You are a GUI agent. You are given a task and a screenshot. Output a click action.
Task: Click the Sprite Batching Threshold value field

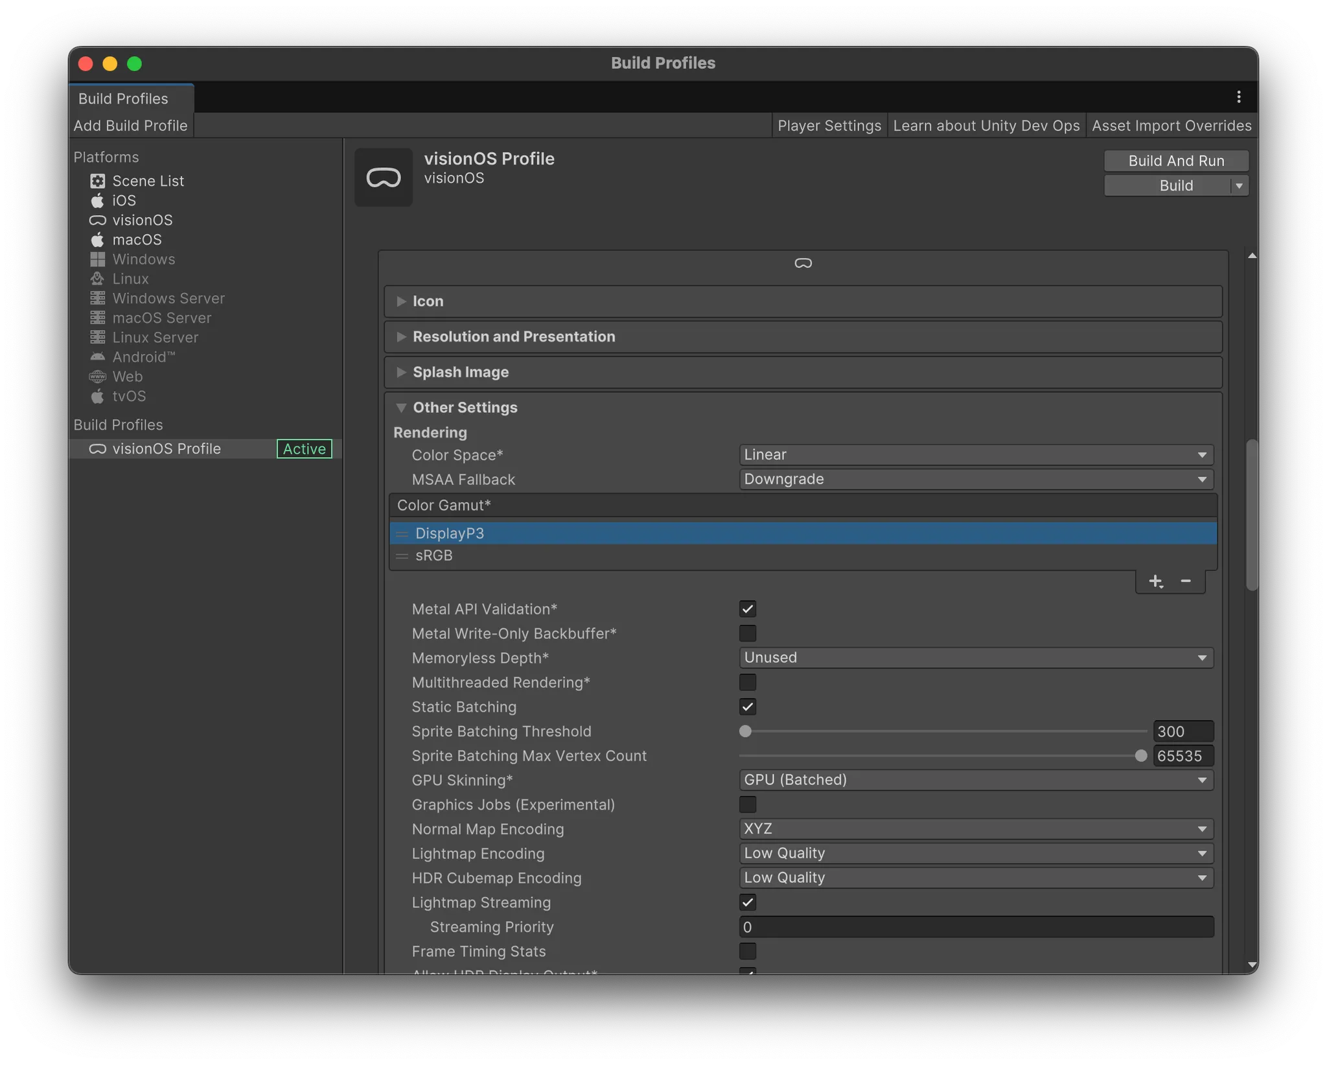click(1183, 731)
